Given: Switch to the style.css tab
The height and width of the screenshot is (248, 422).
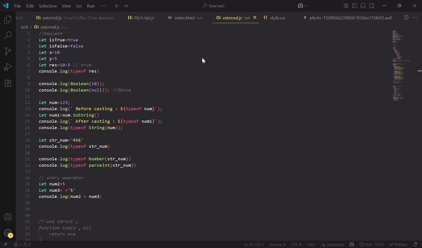Looking at the screenshot, I should point(274,18).
